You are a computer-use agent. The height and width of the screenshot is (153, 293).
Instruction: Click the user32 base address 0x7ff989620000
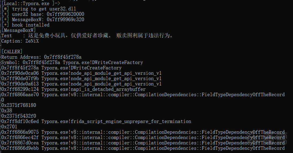tap(65, 14)
